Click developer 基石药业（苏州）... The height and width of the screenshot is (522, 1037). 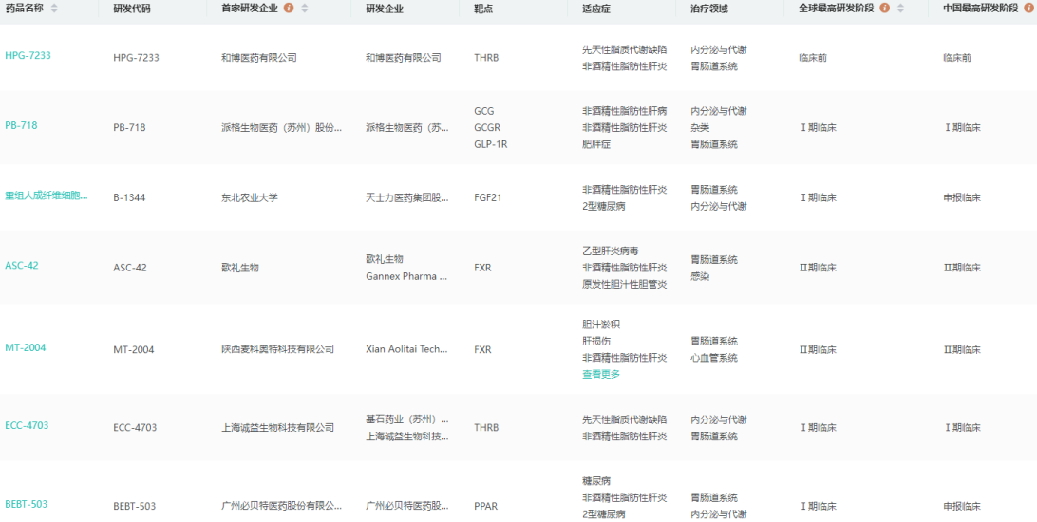pyautogui.click(x=407, y=419)
